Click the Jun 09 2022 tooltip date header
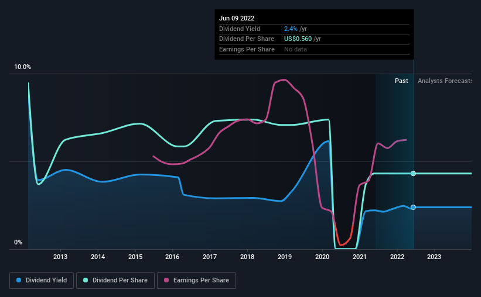 [237, 18]
